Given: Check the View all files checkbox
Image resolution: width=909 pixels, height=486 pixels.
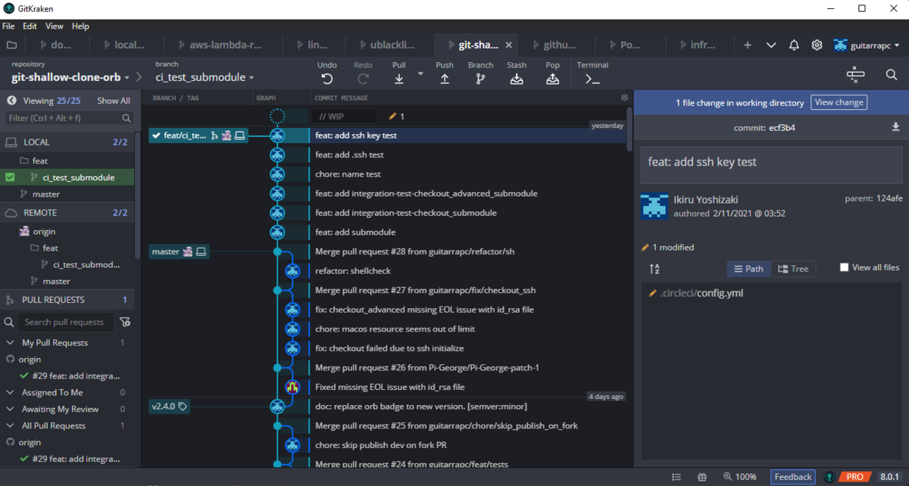Looking at the screenshot, I should pos(846,266).
